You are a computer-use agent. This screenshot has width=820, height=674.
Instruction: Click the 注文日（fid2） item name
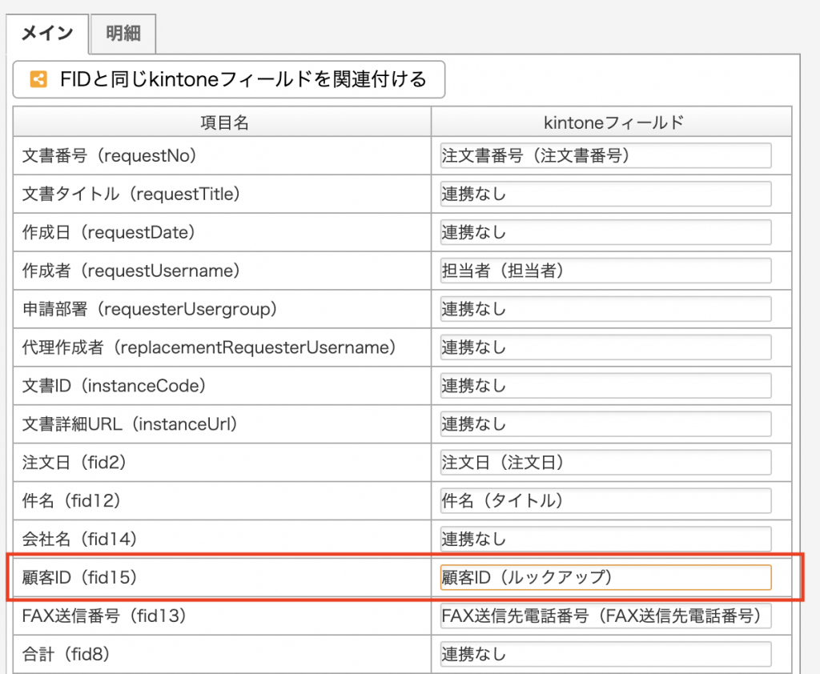point(74,462)
